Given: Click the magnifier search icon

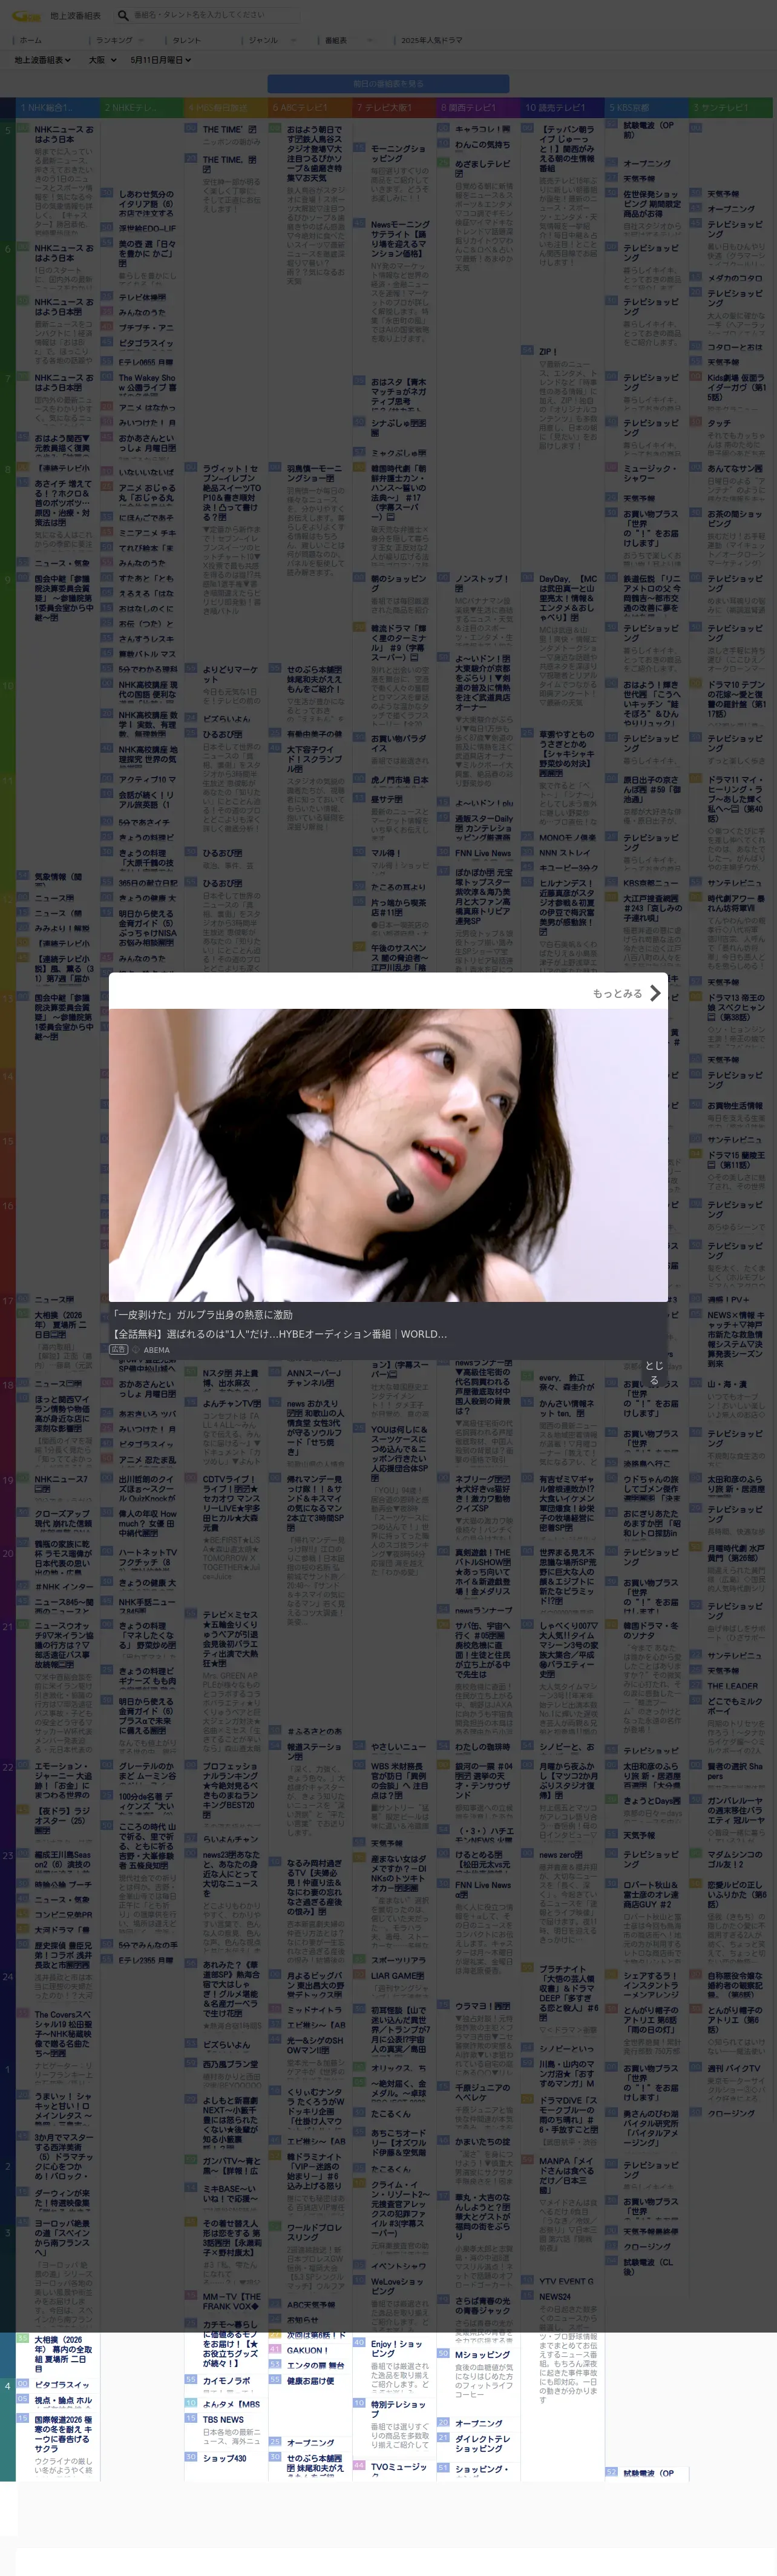Looking at the screenshot, I should (x=123, y=16).
